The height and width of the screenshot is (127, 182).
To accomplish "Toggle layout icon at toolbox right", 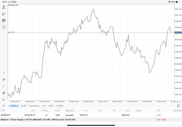I will [178, 106].
